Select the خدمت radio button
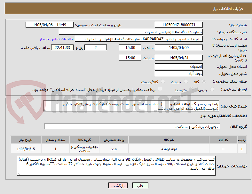This screenshot has height=194, width=252. pos(186,81)
